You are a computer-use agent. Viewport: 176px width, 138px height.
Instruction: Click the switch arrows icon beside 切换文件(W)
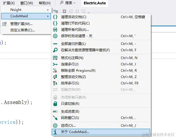point(55,90)
